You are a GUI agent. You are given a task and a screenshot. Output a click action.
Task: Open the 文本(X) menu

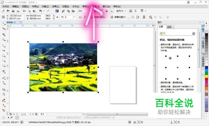(76, 6)
